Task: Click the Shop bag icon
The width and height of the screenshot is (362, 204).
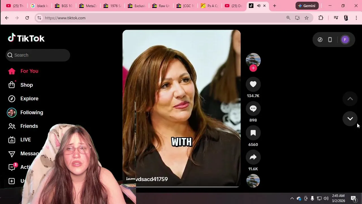Action: coord(12,85)
